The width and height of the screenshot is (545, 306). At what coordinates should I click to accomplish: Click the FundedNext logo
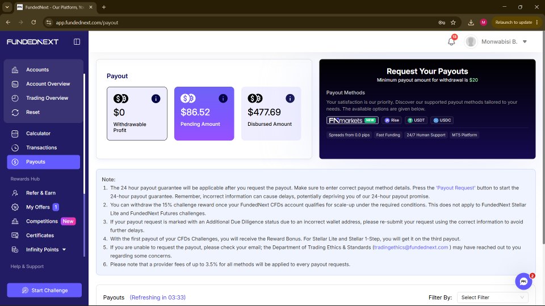click(33, 41)
